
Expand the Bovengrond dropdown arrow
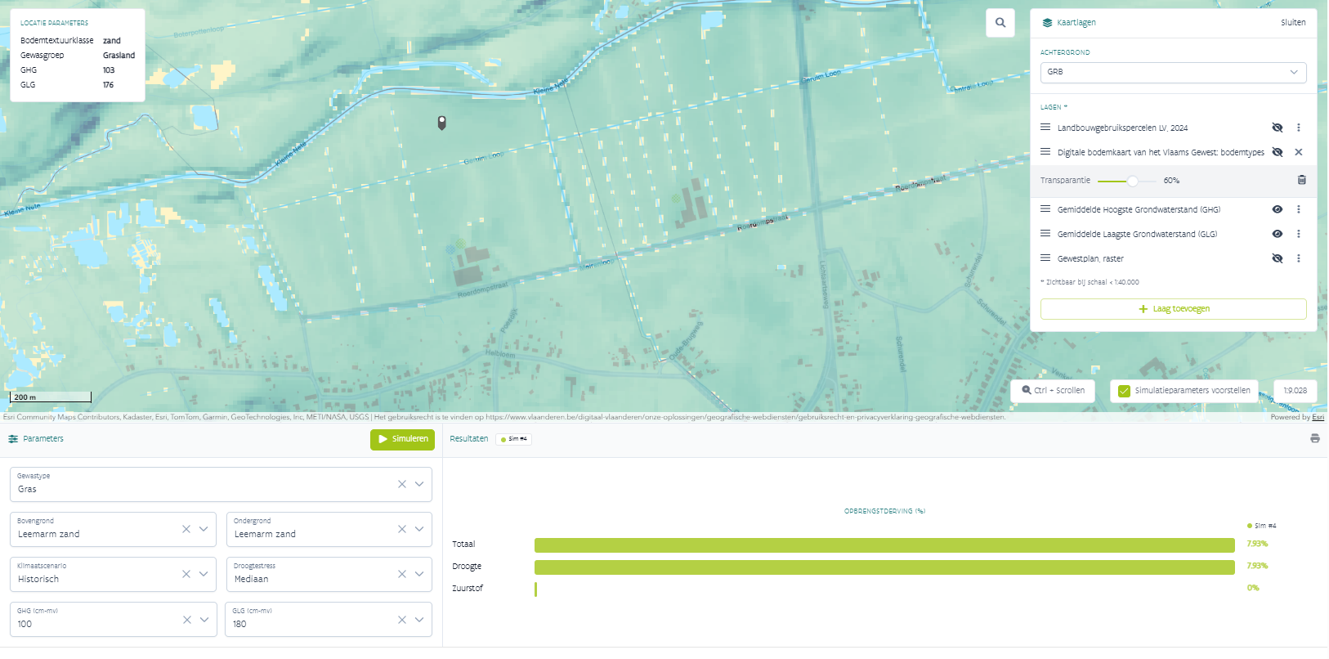204,529
